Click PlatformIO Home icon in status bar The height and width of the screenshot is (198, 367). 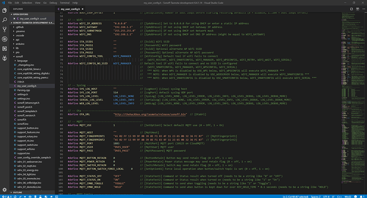coord(15,196)
